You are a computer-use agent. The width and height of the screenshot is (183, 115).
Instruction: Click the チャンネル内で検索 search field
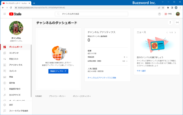click(91, 14)
